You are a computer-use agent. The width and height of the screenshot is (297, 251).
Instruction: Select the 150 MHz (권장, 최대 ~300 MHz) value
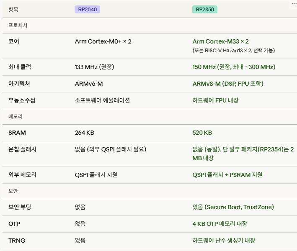[234, 67]
